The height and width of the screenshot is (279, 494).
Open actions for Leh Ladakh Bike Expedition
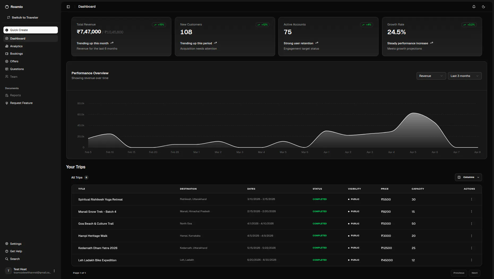471,260
